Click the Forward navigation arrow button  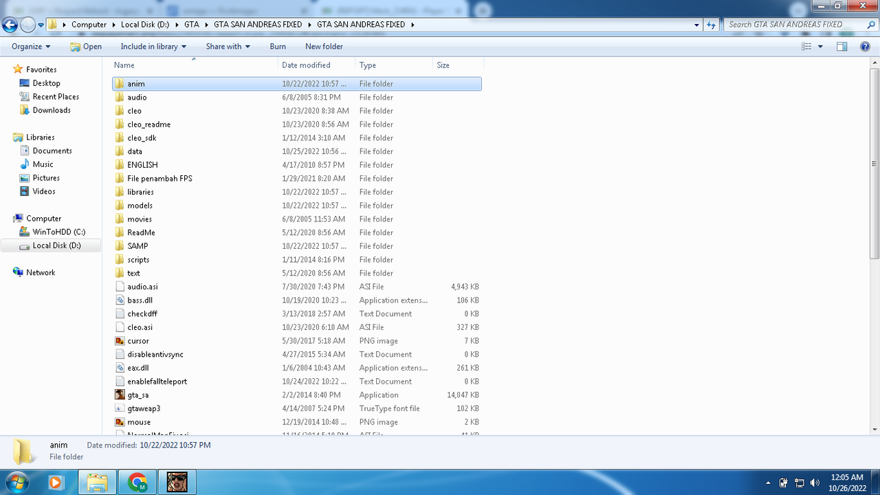[27, 25]
